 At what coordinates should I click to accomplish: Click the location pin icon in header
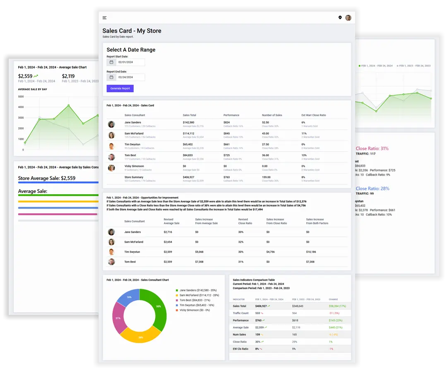pos(340,18)
